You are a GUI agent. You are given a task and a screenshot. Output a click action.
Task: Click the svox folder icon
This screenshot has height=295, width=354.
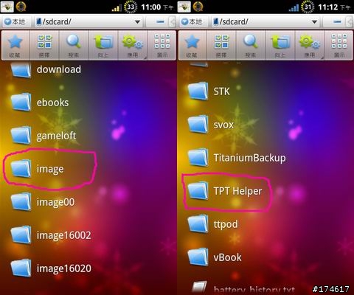[x=198, y=124]
